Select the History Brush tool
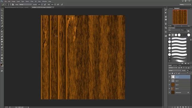This screenshot has height=108, width=192. coord(2,34)
